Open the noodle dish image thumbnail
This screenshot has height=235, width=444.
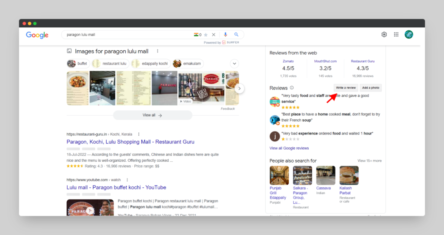click(x=78, y=88)
